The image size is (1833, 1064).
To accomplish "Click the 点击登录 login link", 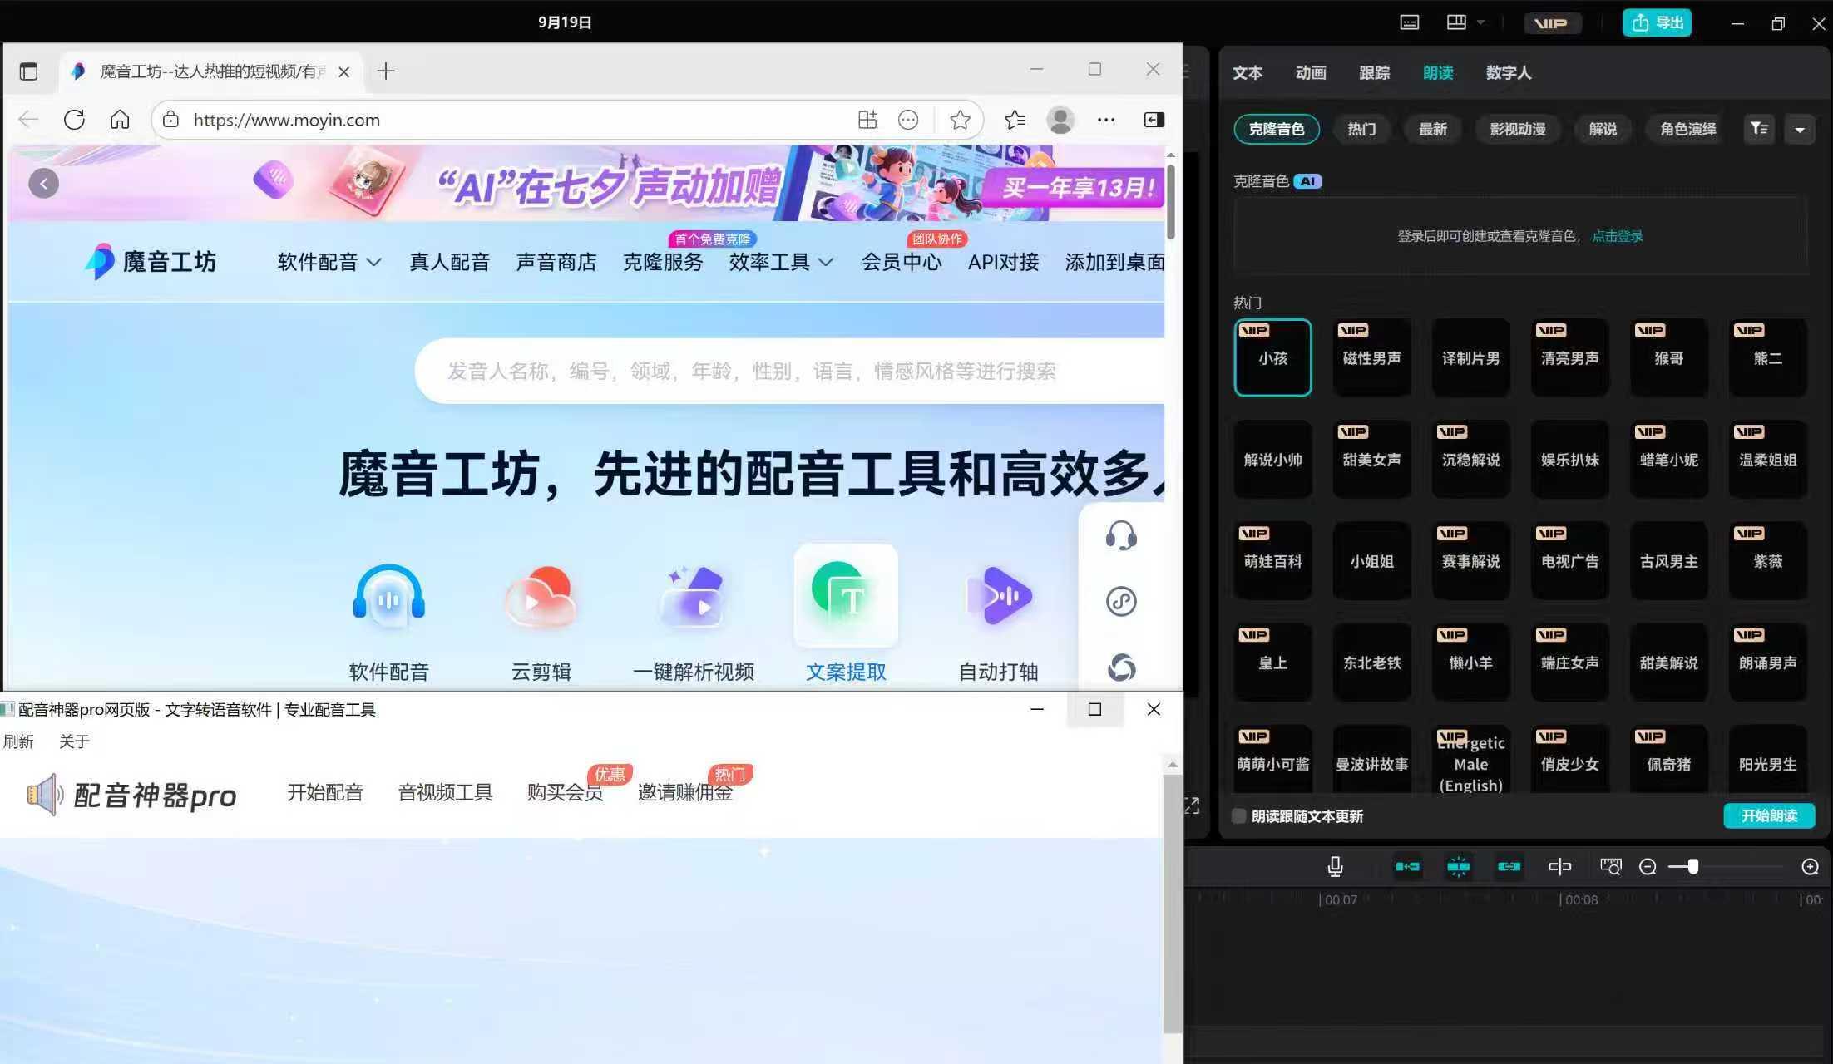I will (1617, 236).
